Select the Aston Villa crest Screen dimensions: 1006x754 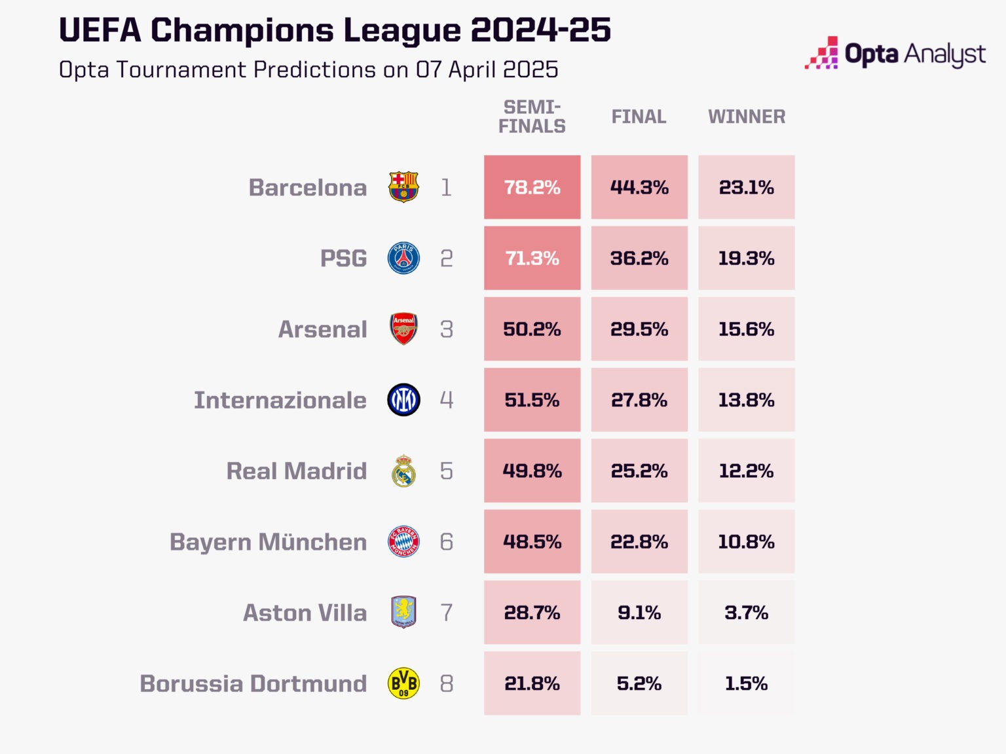tap(403, 613)
